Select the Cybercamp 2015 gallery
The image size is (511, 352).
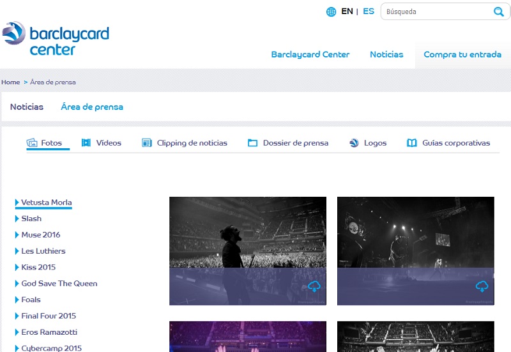(52, 348)
